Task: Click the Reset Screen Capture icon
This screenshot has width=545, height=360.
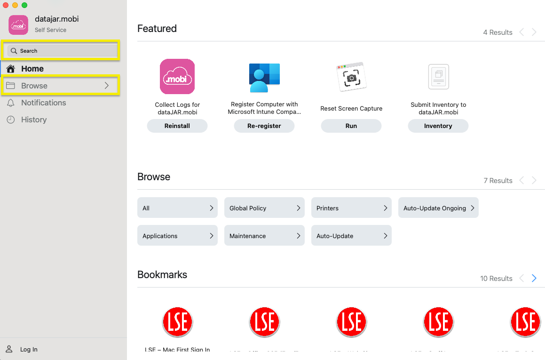Action: tap(351, 77)
